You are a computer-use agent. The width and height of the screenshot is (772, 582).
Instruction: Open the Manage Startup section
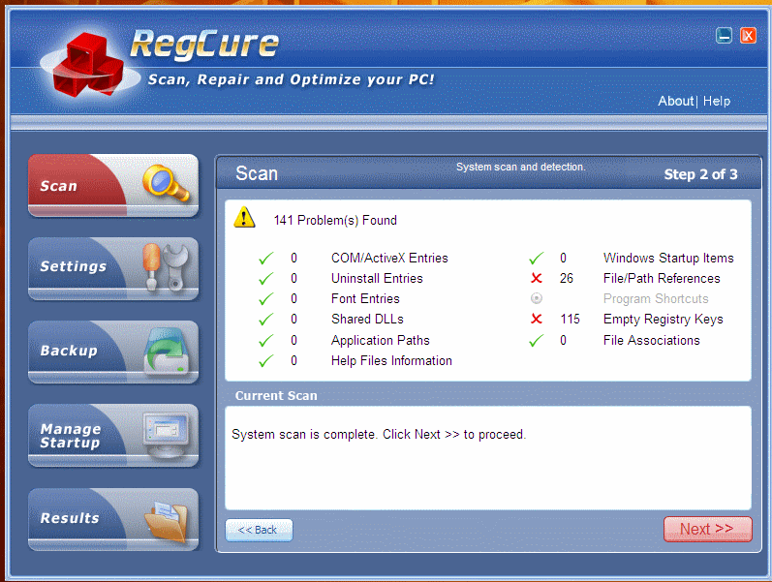pyautogui.click(x=113, y=436)
